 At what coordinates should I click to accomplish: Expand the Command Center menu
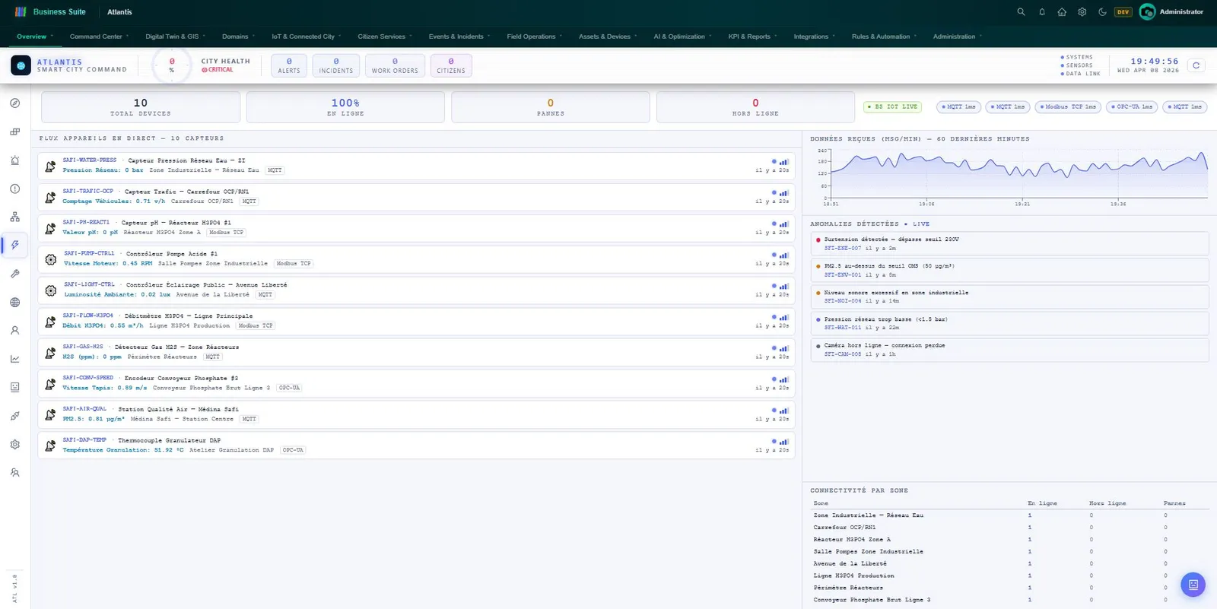click(x=99, y=36)
